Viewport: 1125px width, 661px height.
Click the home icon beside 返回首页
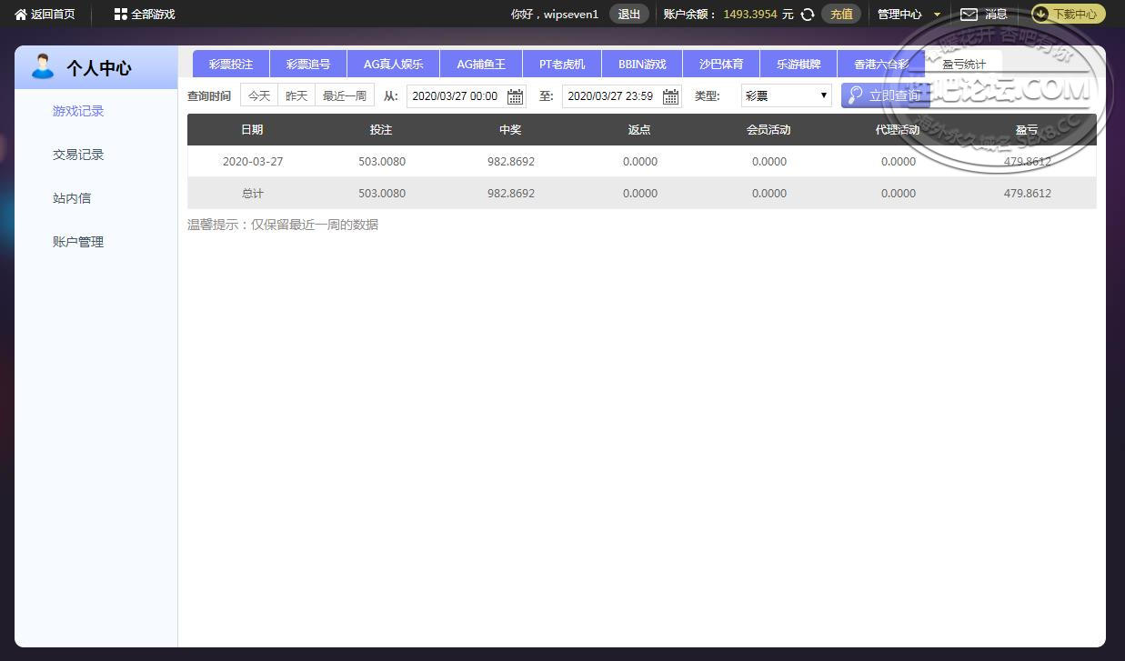pyautogui.click(x=20, y=14)
